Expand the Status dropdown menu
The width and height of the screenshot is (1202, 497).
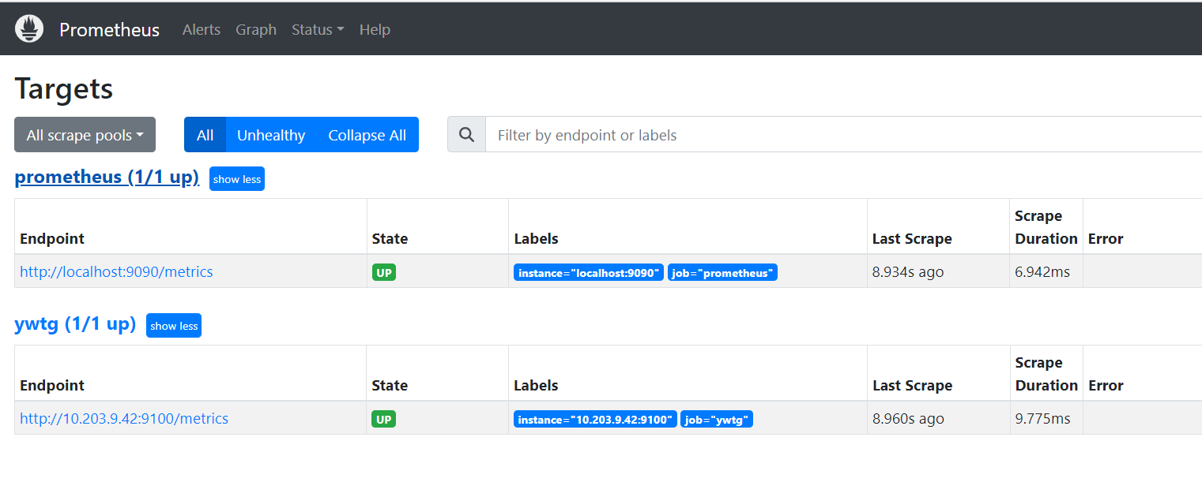tap(318, 29)
